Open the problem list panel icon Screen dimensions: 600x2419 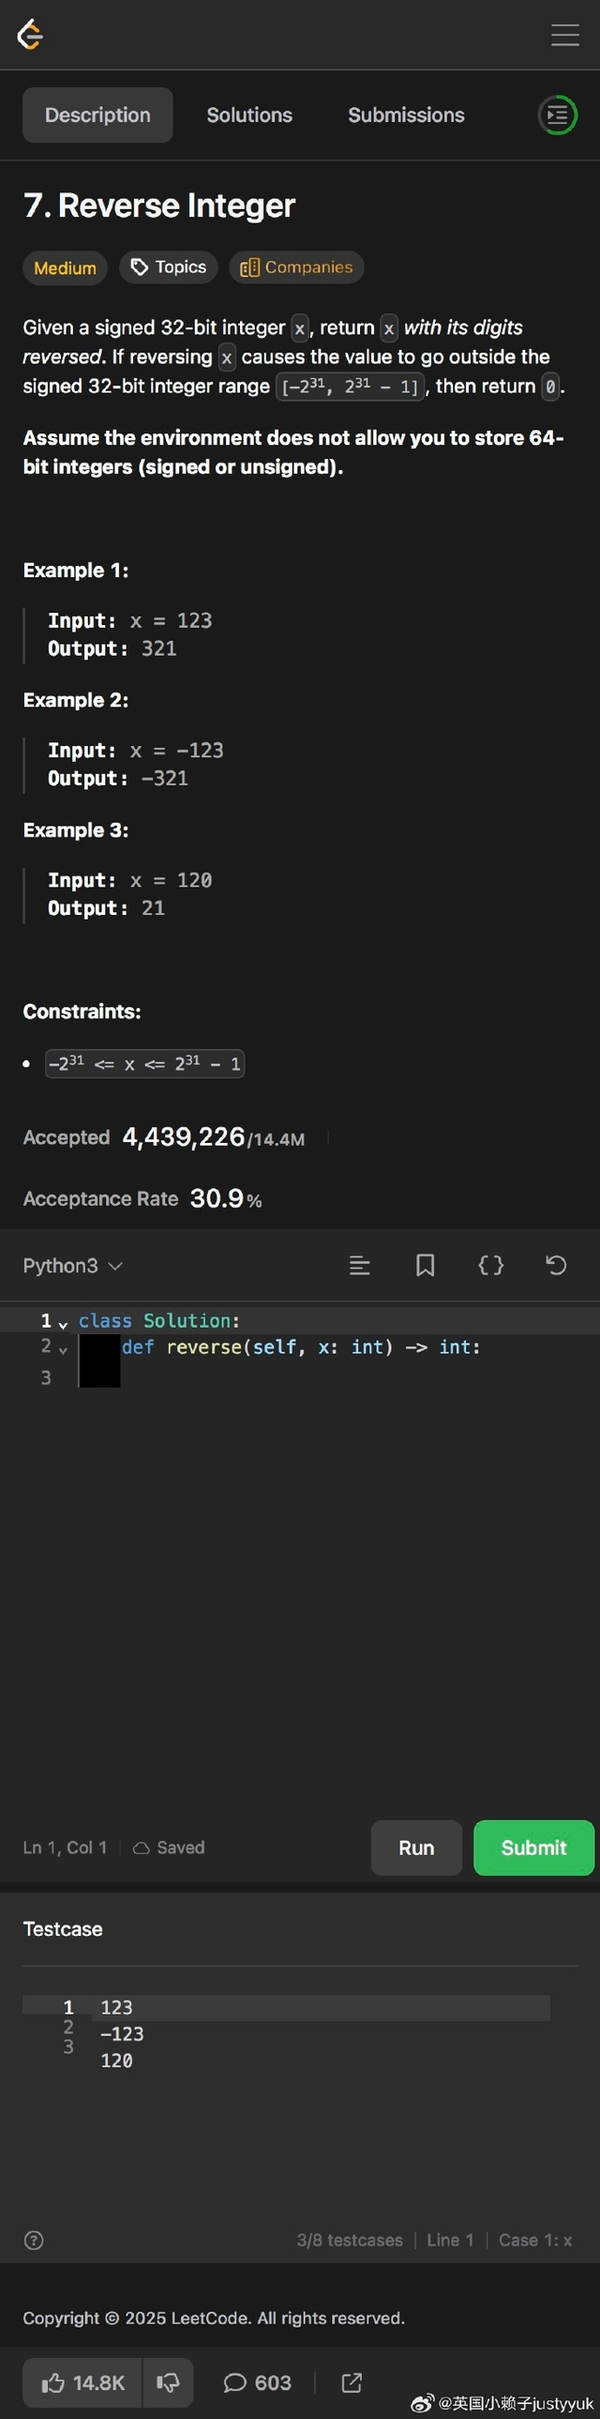(x=557, y=114)
